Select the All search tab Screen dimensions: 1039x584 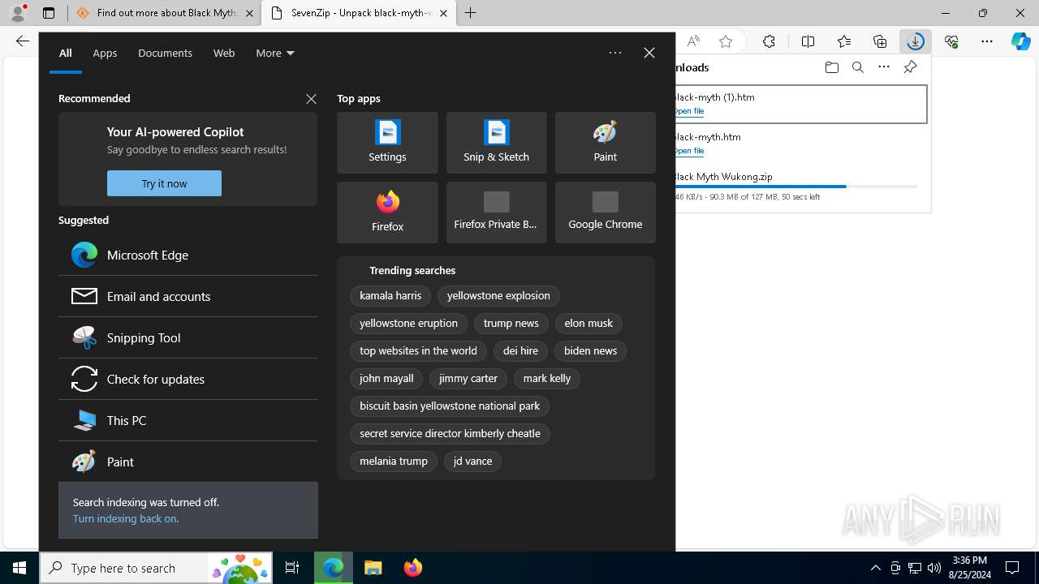click(66, 53)
